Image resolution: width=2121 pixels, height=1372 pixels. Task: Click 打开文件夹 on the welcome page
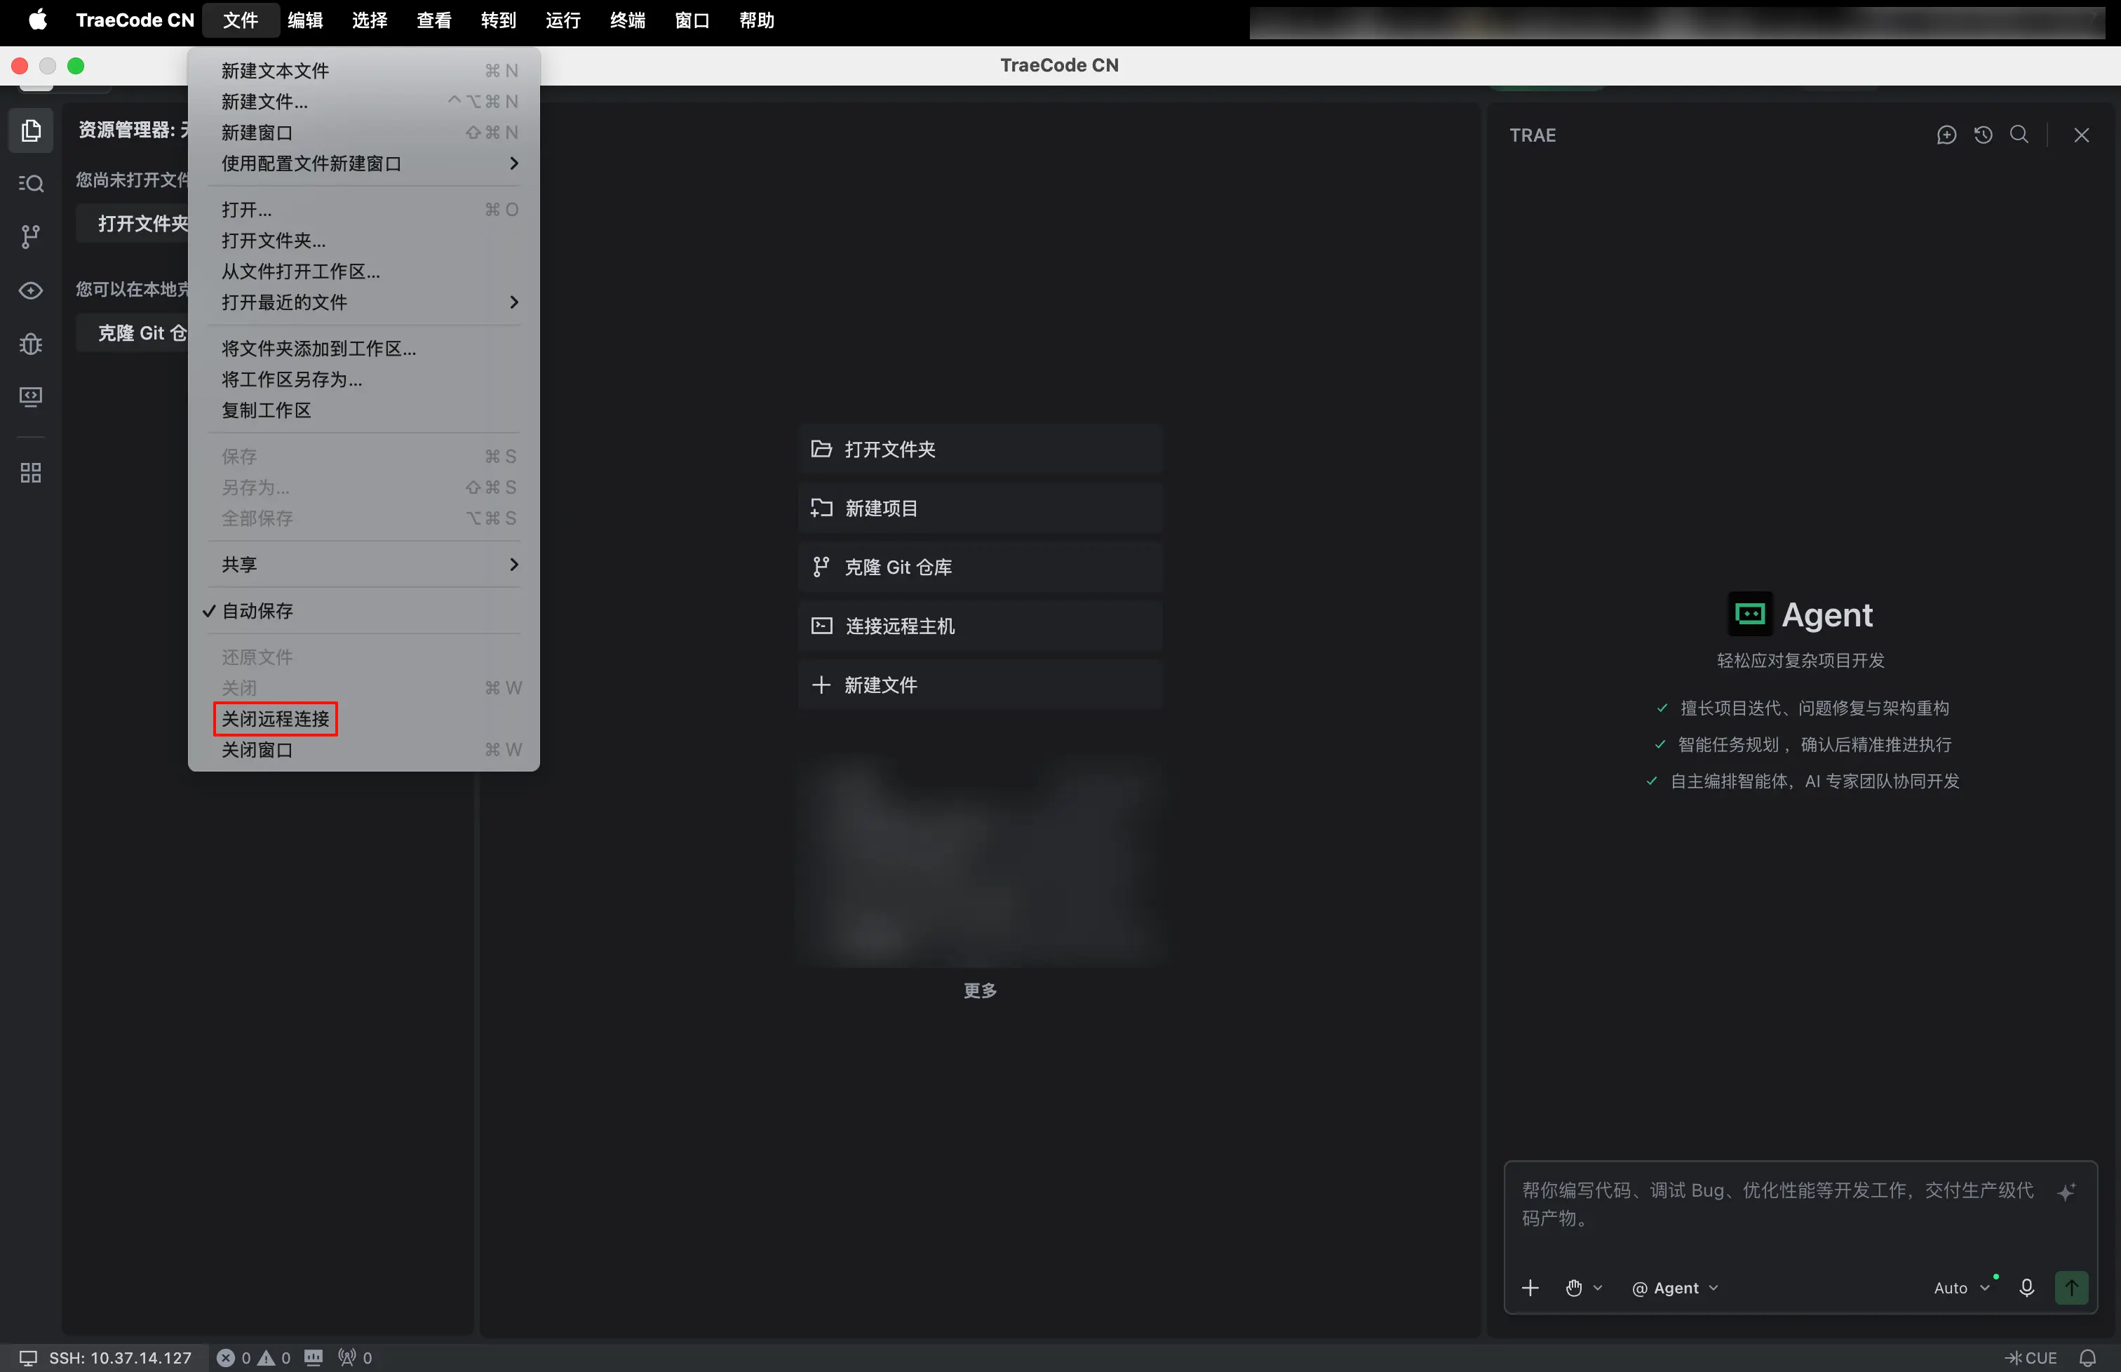980,449
